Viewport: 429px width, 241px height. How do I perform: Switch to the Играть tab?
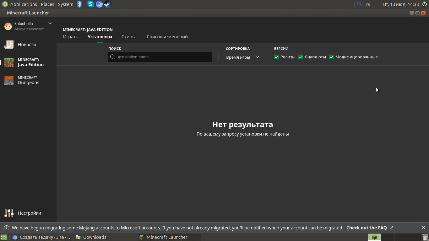click(x=70, y=37)
